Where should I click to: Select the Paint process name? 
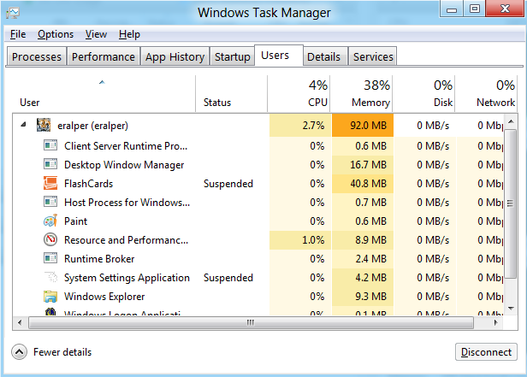(75, 221)
